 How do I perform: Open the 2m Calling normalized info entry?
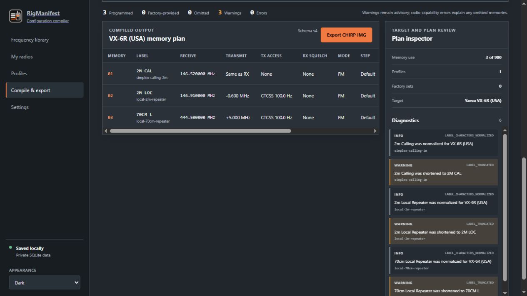point(444,143)
